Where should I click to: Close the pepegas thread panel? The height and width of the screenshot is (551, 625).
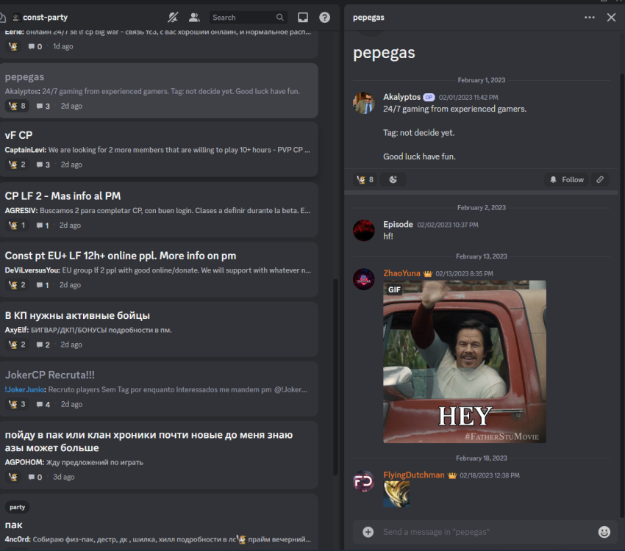coord(611,17)
